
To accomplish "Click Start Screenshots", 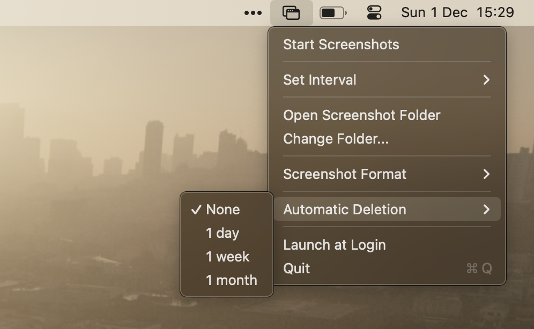I will (341, 44).
